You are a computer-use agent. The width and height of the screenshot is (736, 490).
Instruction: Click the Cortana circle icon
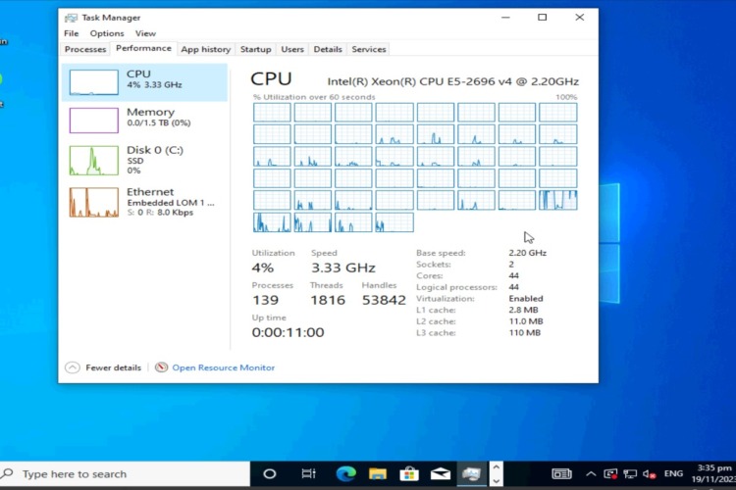click(x=270, y=474)
